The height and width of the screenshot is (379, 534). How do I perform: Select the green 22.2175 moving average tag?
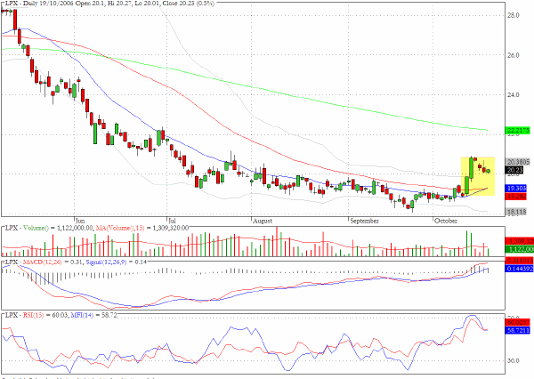tap(518, 131)
